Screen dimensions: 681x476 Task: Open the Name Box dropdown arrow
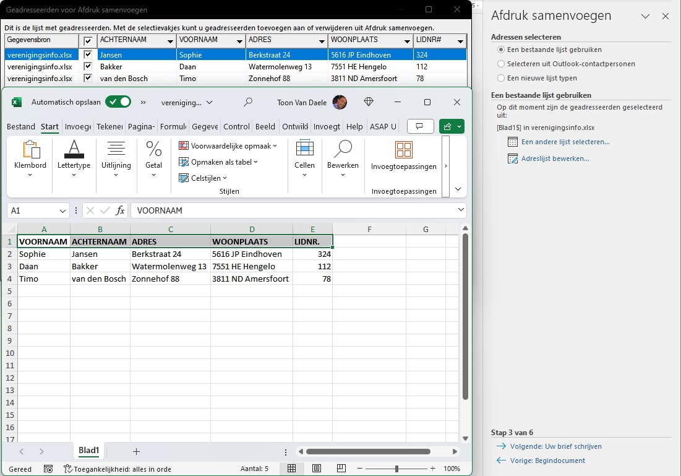click(x=62, y=210)
